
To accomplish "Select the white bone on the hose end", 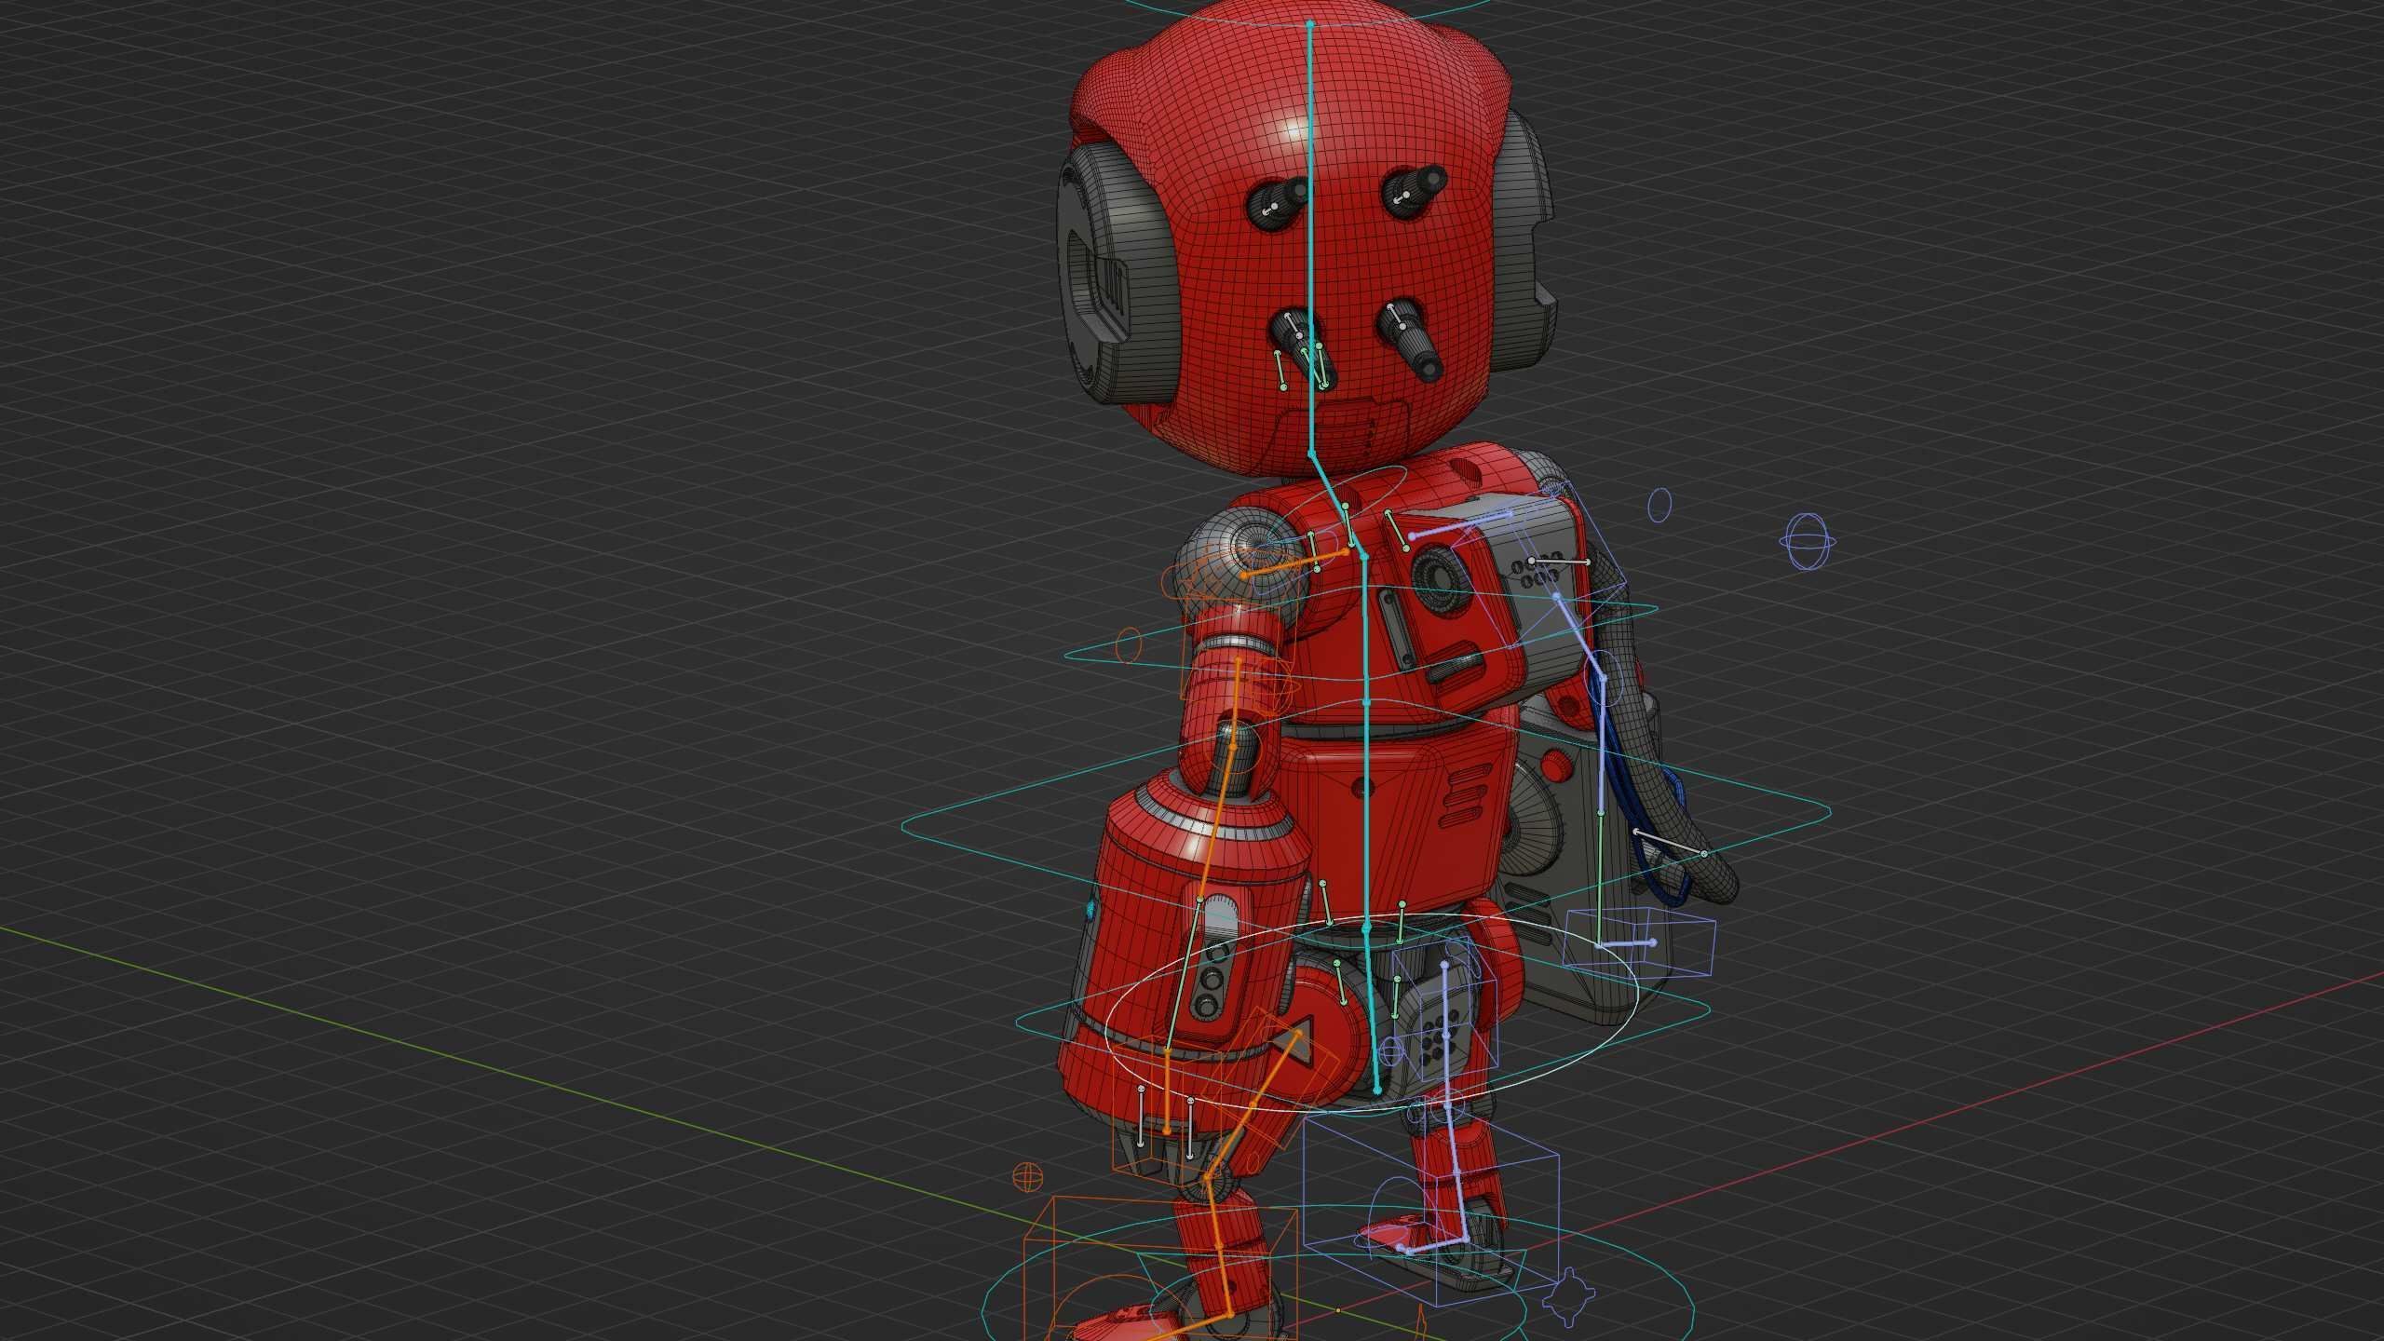I will pyautogui.click(x=1671, y=842).
